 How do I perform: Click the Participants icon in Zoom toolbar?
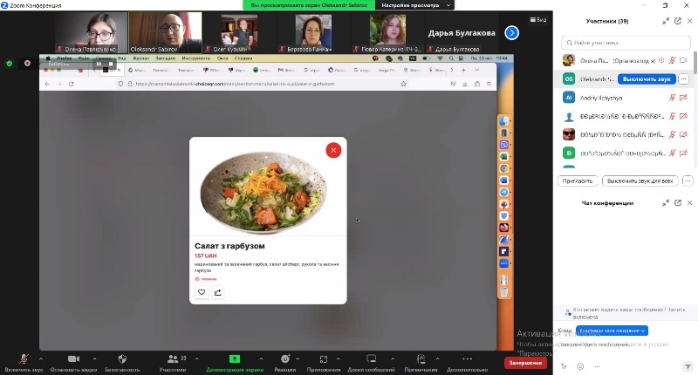(x=171, y=359)
